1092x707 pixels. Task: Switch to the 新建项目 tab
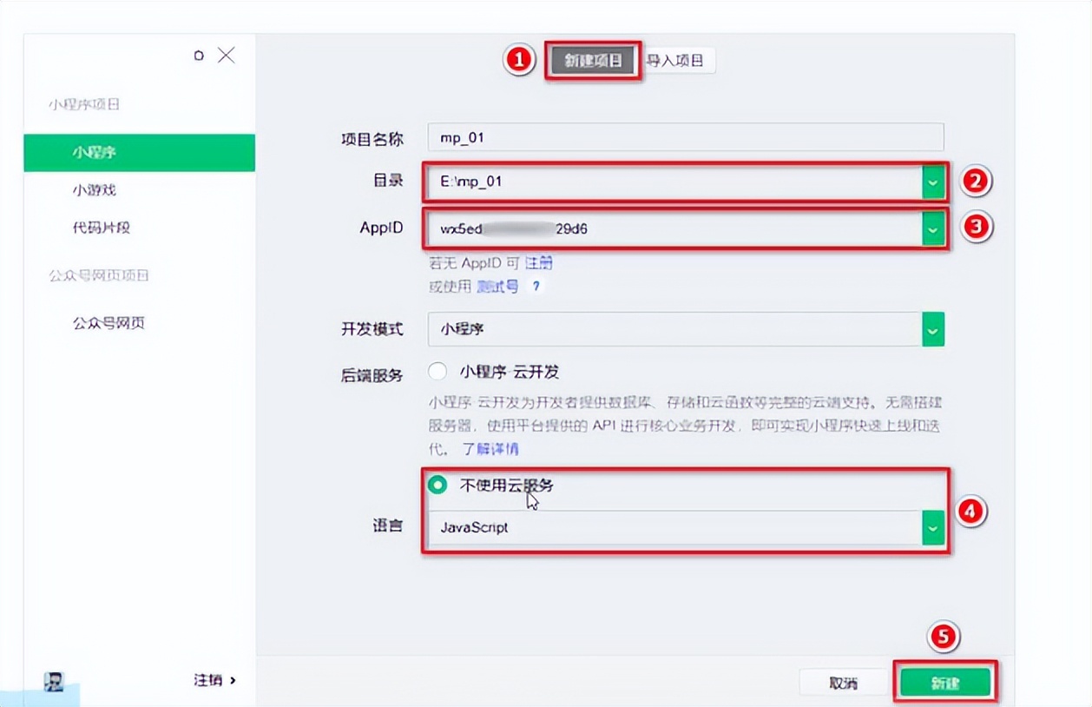tap(592, 60)
